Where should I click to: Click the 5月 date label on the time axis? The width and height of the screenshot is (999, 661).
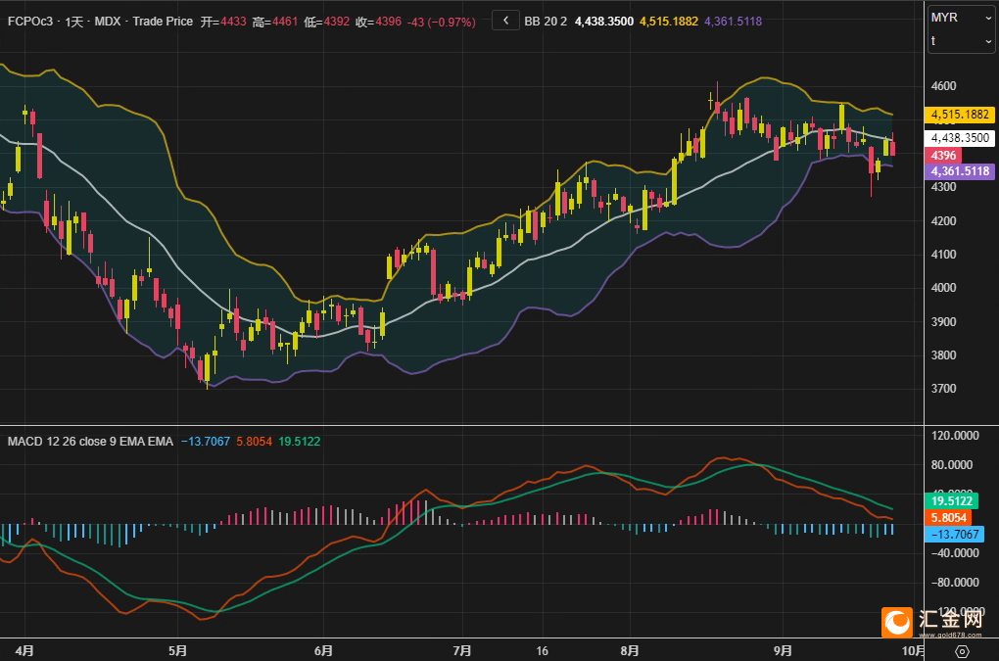(x=178, y=651)
